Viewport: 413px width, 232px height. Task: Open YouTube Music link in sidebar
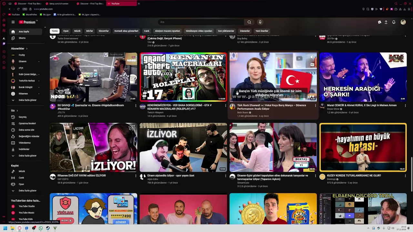click(x=25, y=213)
